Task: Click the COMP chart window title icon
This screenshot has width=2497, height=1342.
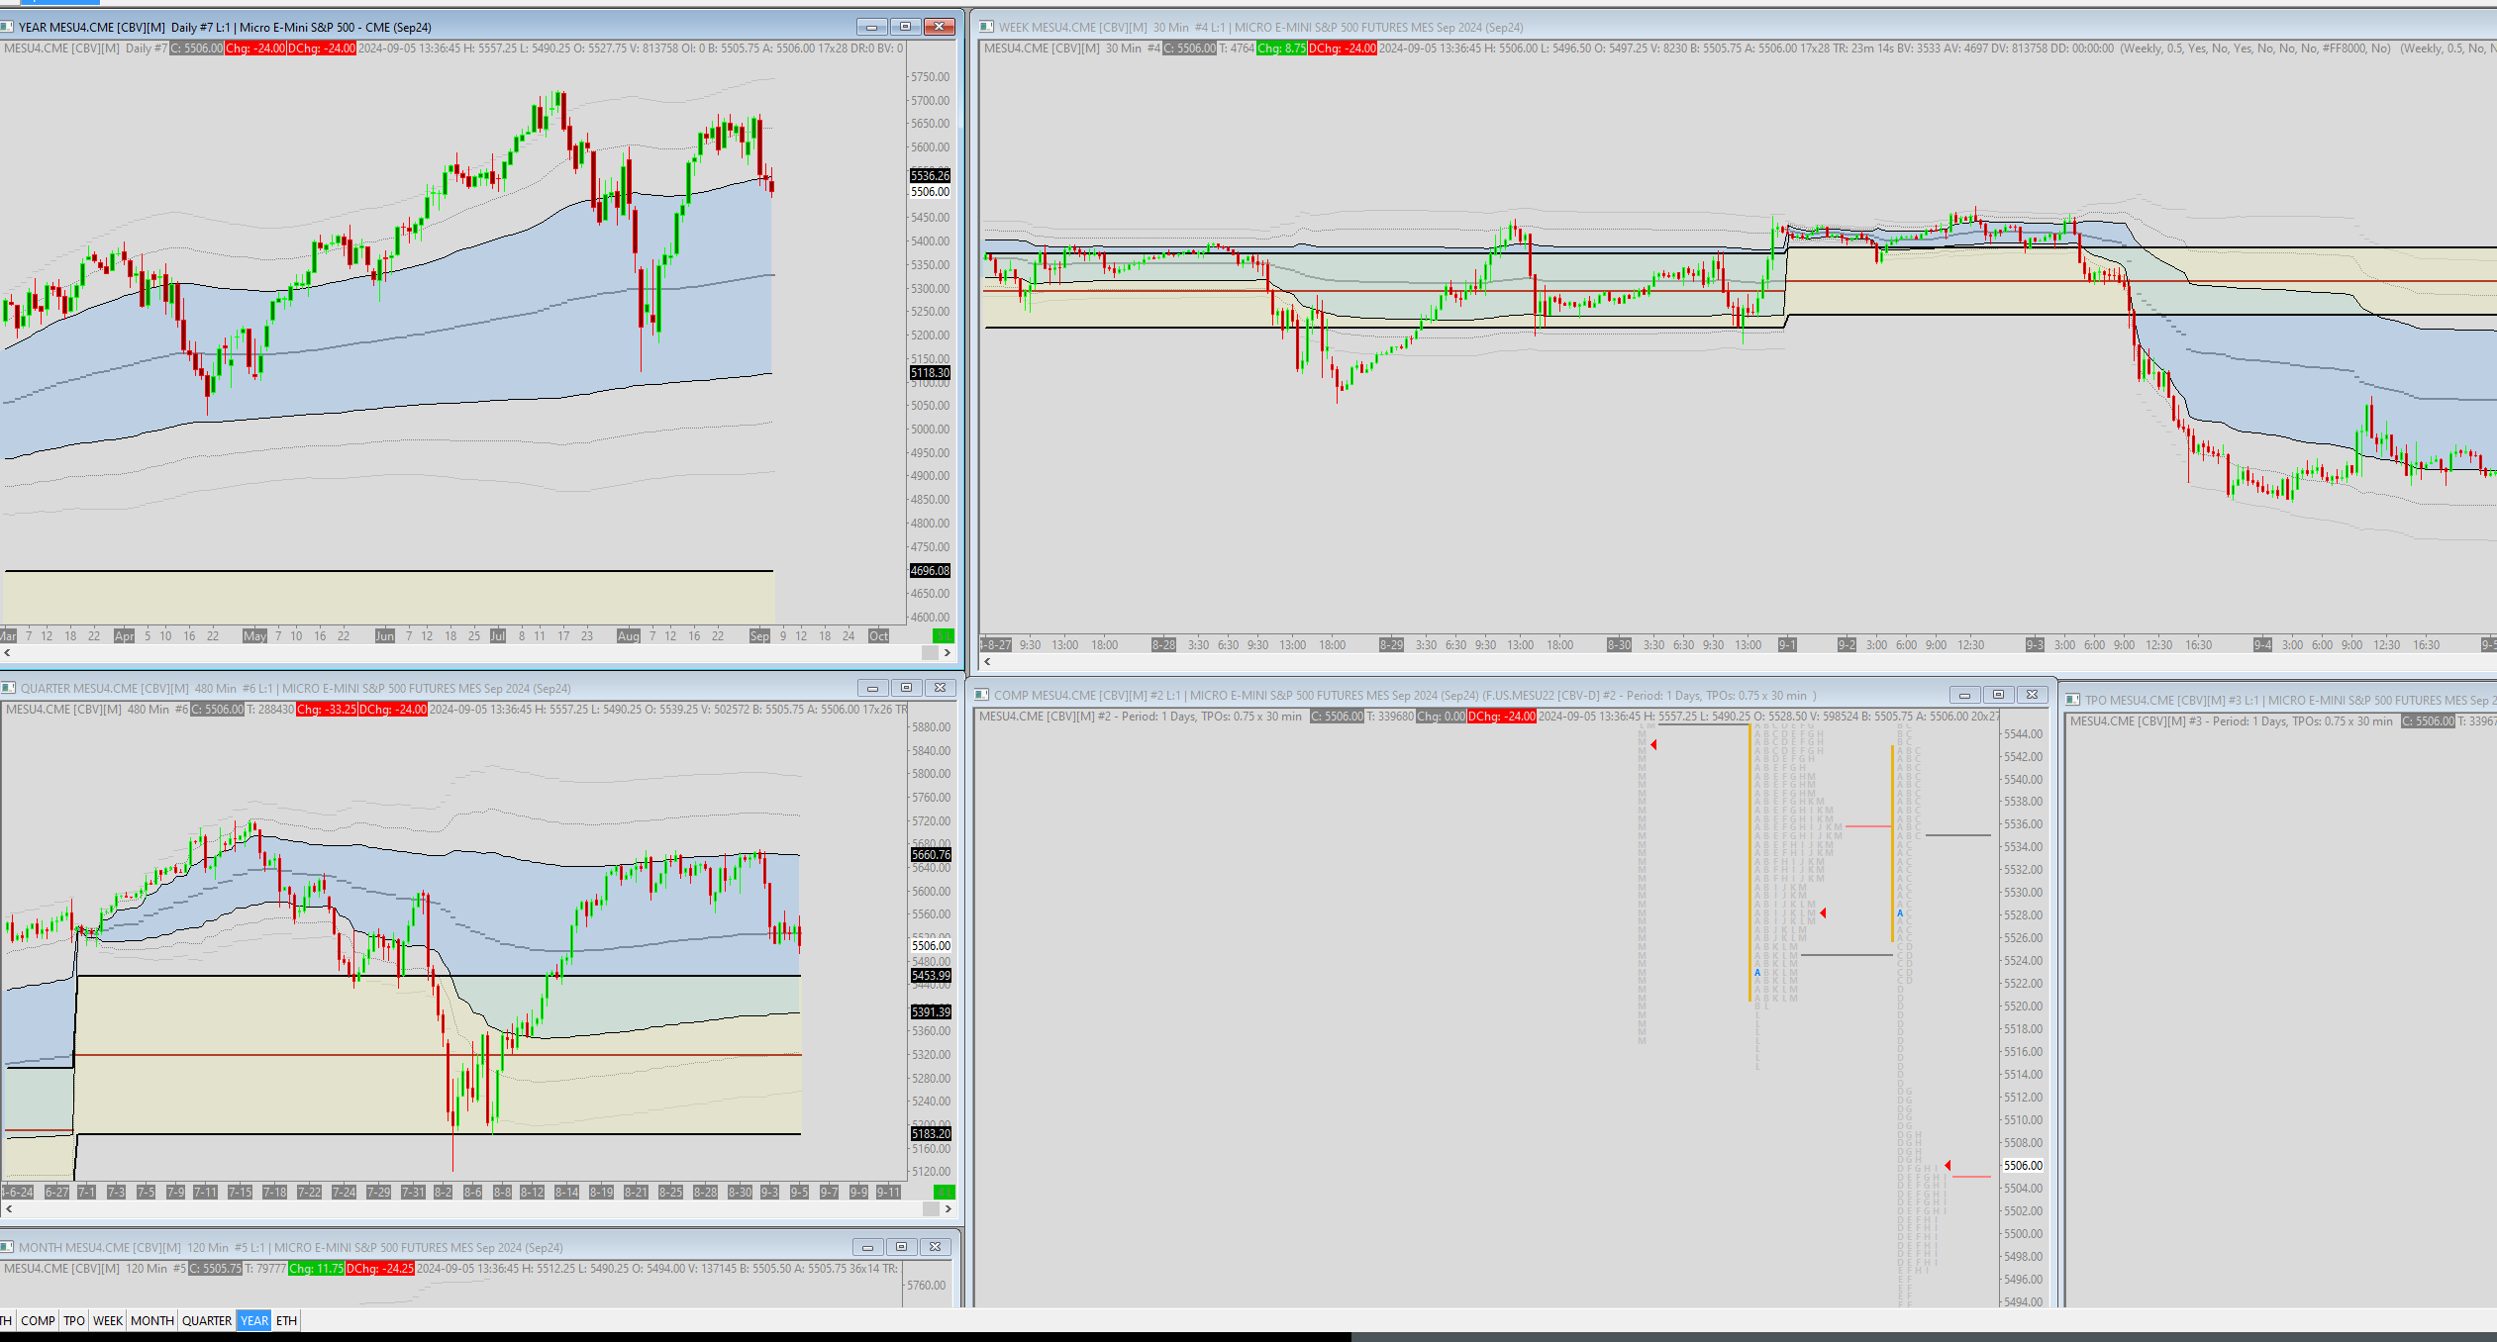Action: pos(981,695)
